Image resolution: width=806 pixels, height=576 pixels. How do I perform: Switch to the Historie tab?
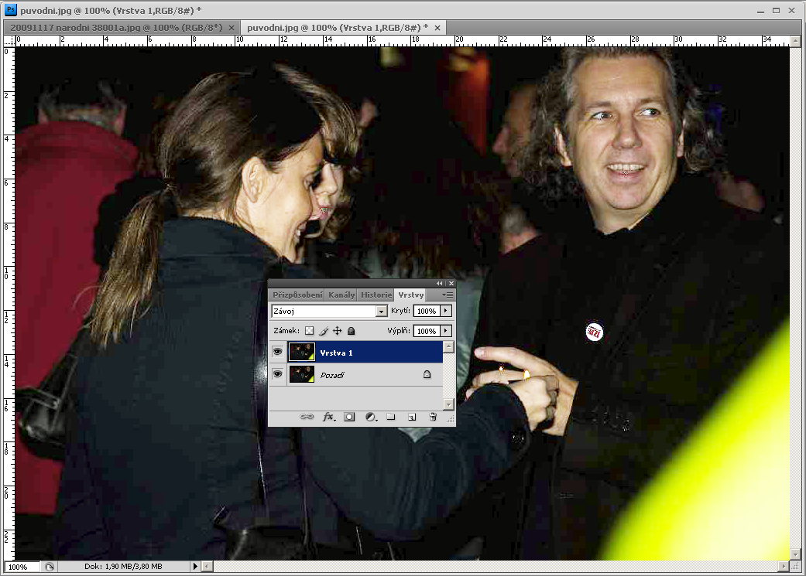pyautogui.click(x=376, y=295)
